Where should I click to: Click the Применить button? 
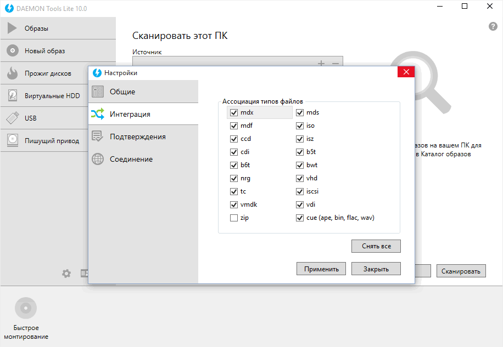[x=321, y=269]
